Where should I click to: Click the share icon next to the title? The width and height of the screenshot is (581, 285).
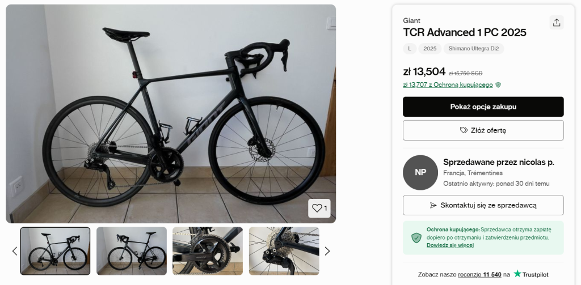[x=557, y=23]
